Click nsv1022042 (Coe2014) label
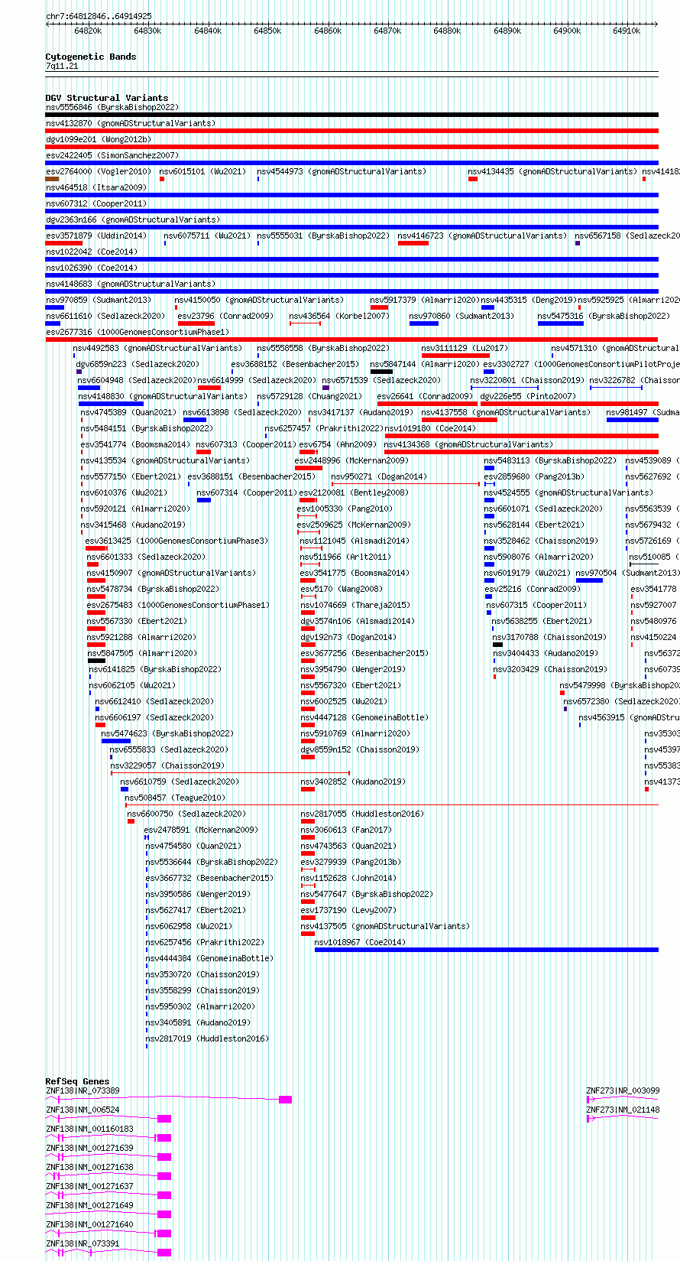The width and height of the screenshot is (680, 1261). tap(92, 252)
